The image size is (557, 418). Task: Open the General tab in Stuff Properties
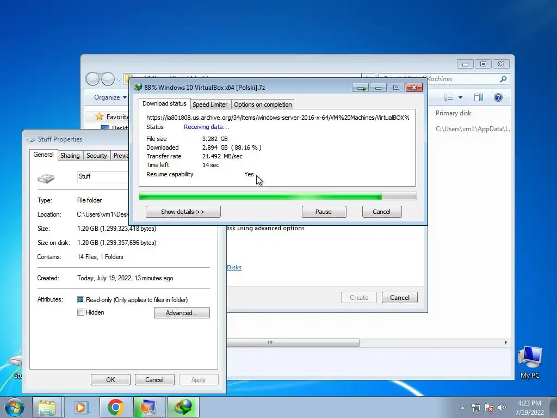point(44,155)
